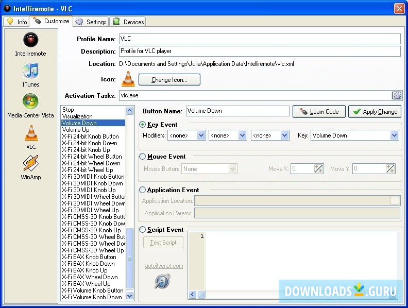
Task: Click script editor scroll left arrow
Action: (x=192, y=294)
